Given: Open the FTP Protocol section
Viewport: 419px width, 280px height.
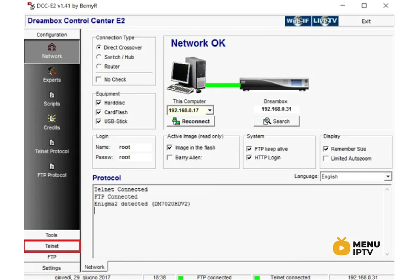Looking at the screenshot, I should coord(52,170).
